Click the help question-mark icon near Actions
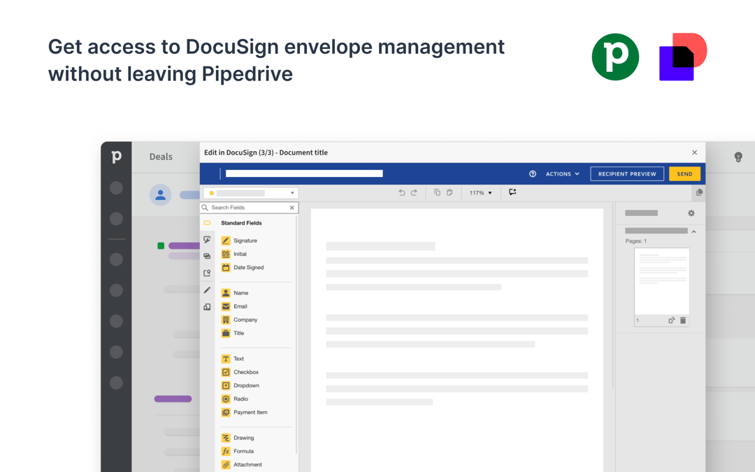Image resolution: width=755 pixels, height=472 pixels. coord(532,173)
